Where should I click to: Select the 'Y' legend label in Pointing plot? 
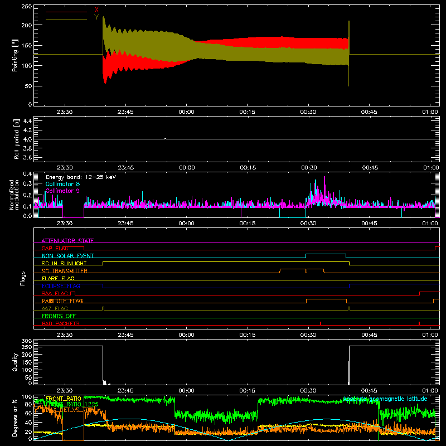(96, 17)
